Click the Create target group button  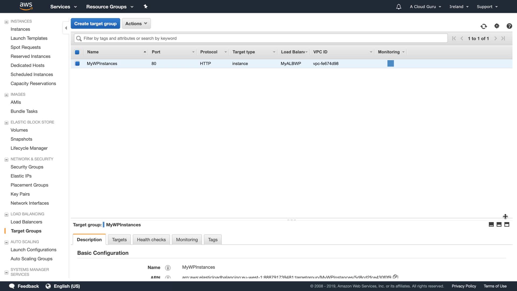[x=95, y=24]
